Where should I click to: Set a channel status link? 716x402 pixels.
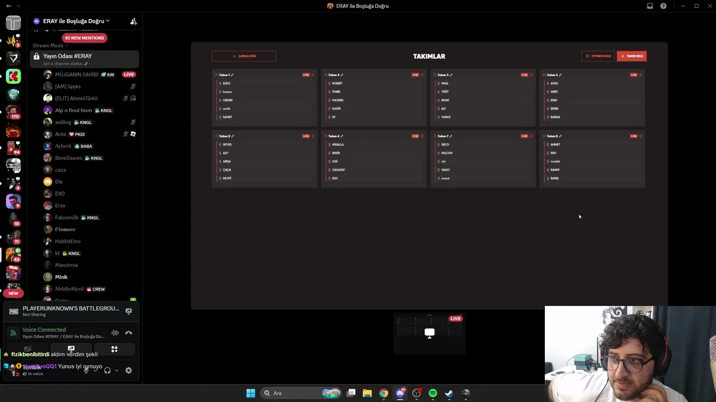click(x=65, y=64)
